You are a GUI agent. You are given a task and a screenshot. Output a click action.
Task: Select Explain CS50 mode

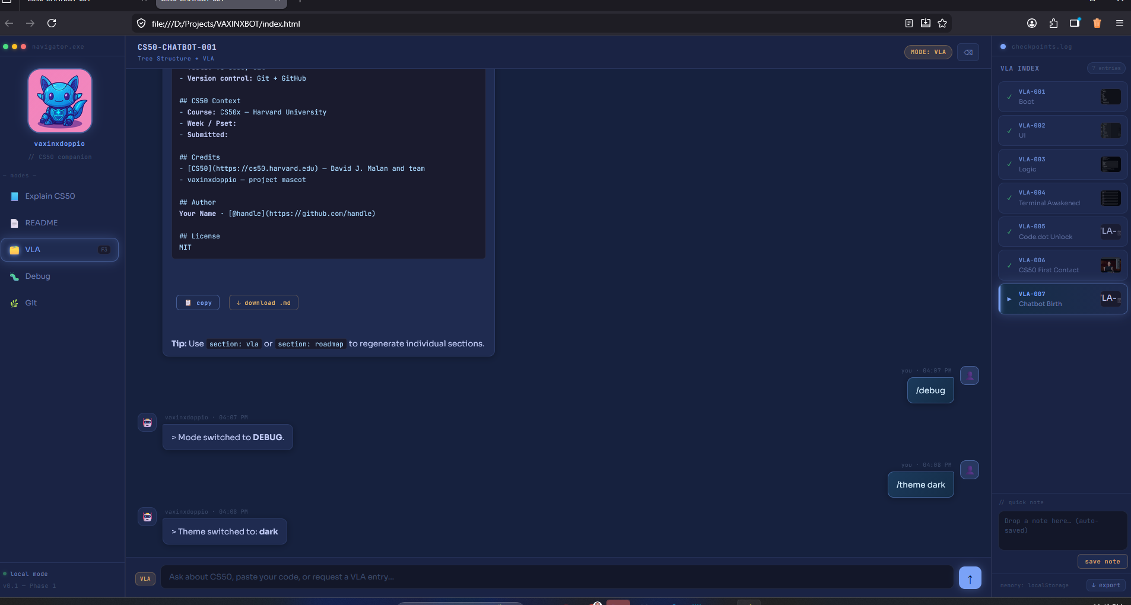tap(59, 196)
